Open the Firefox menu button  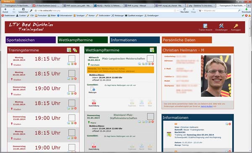click(x=8, y=1)
